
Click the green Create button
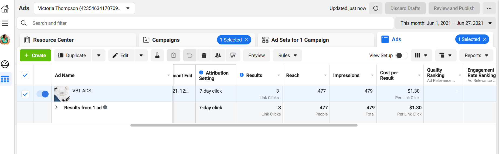click(x=35, y=55)
